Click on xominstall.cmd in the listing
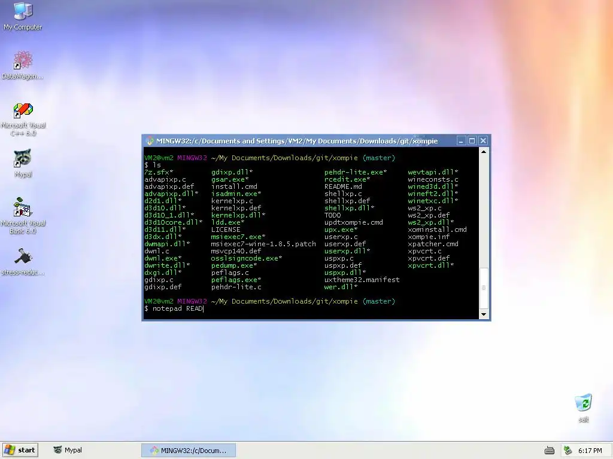 click(437, 229)
